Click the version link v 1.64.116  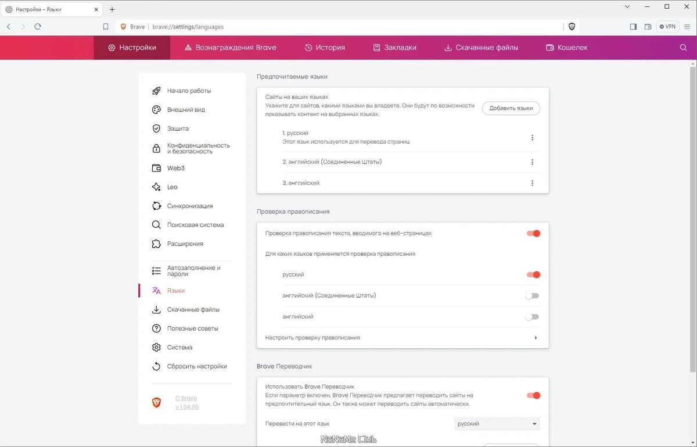click(187, 407)
